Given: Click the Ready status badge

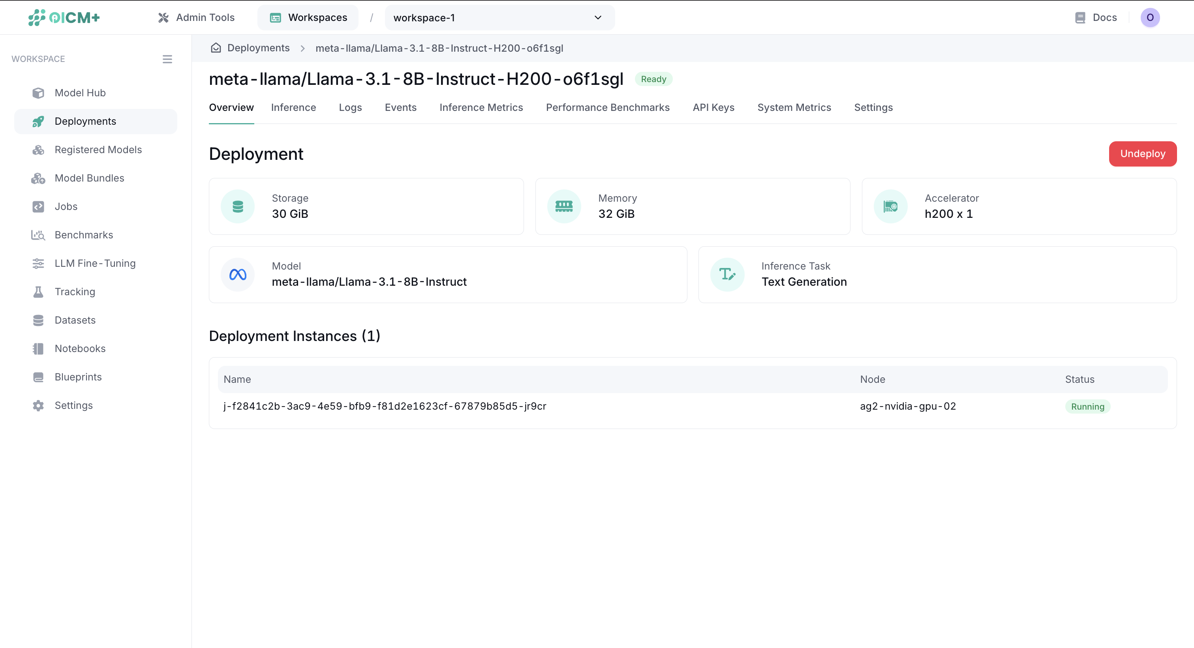Looking at the screenshot, I should pos(653,79).
